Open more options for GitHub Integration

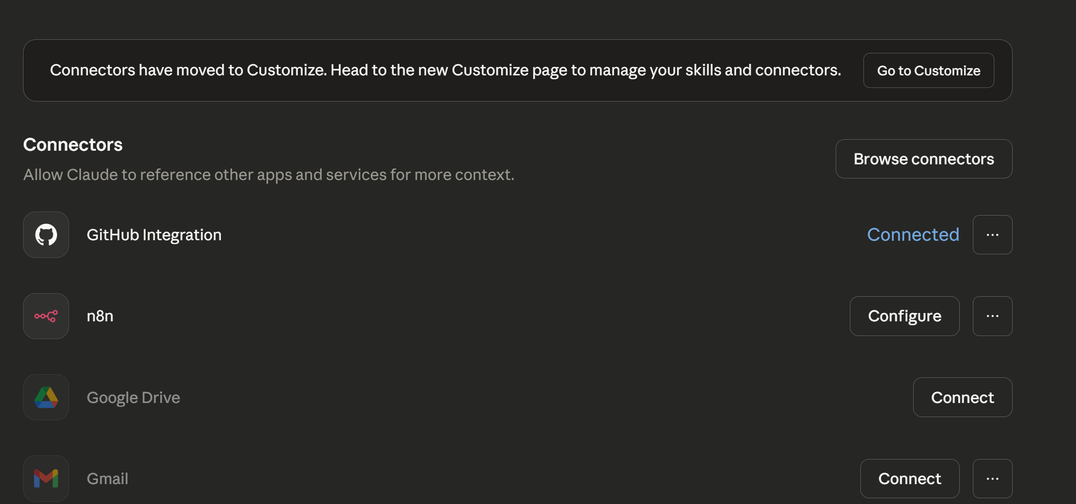tap(992, 235)
